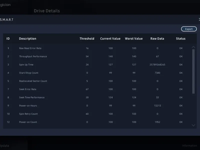Click OK status of Power-on Count
Image resolution: width=200 pixels, height=150 pixels.
(181, 122)
